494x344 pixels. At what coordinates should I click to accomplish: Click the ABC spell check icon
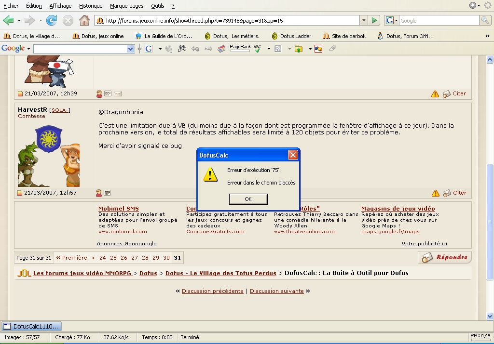click(258, 49)
